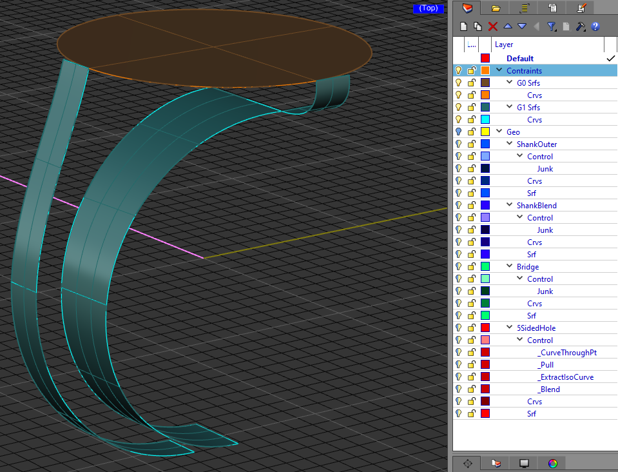Open Contraints layer orange color swatch
Image resolution: width=618 pixels, height=472 pixels.
(x=485, y=70)
